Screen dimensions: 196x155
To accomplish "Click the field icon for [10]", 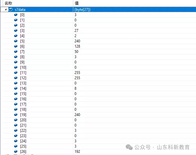I will click(x=16, y=67).
